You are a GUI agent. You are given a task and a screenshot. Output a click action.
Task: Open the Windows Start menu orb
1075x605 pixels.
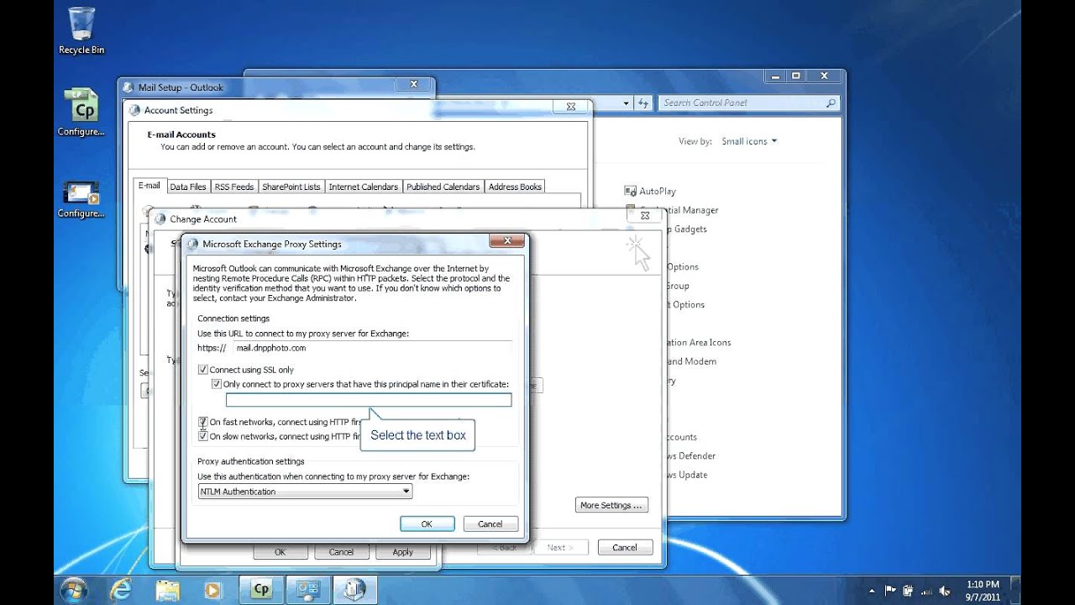(x=74, y=590)
